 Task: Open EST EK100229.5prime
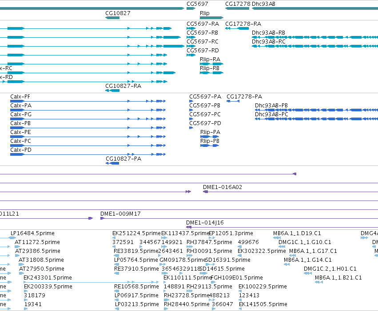(263, 287)
